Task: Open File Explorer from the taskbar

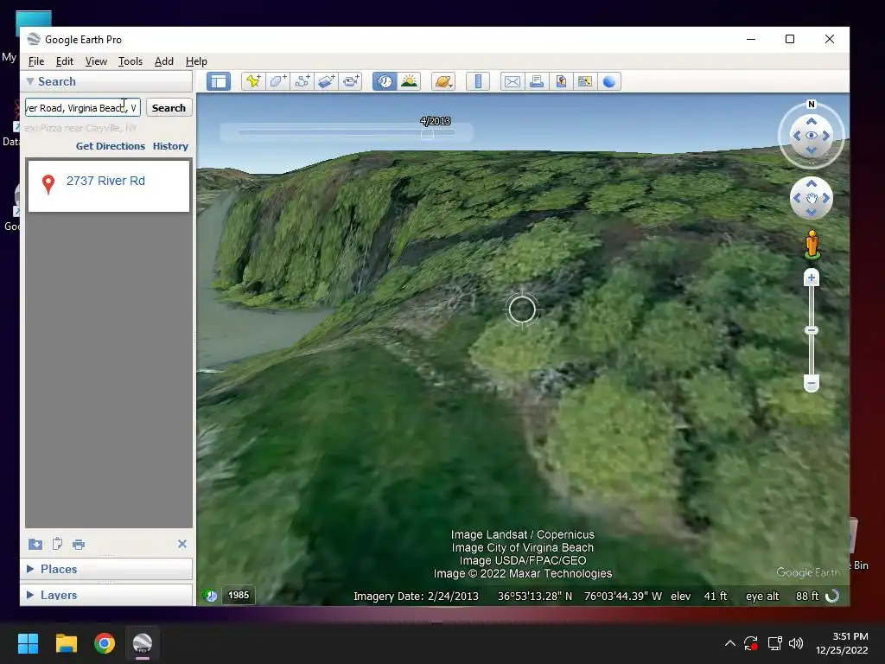Action: (x=66, y=643)
